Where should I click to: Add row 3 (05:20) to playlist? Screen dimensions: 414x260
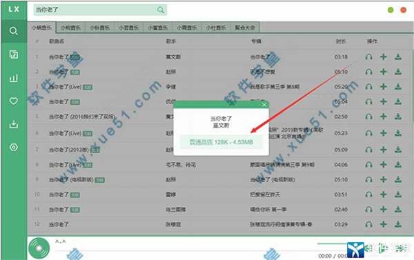pos(384,87)
